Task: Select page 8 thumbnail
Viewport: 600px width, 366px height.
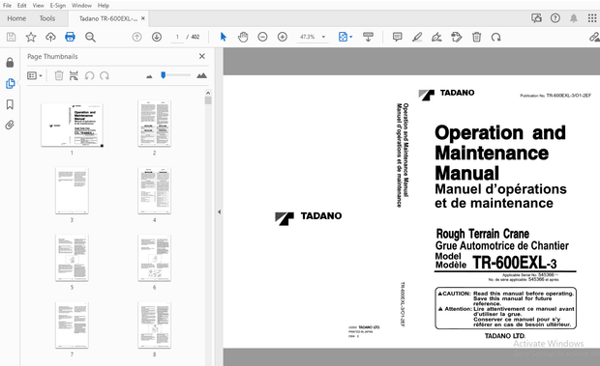Action: pos(154,324)
